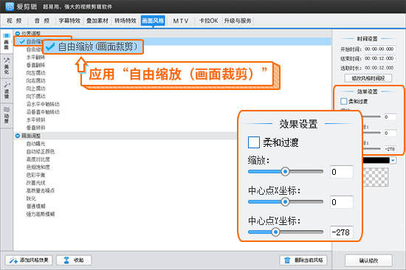Screen dimensions: 406x270
Task: Open the 滤镜 side tab
Action: point(6,90)
